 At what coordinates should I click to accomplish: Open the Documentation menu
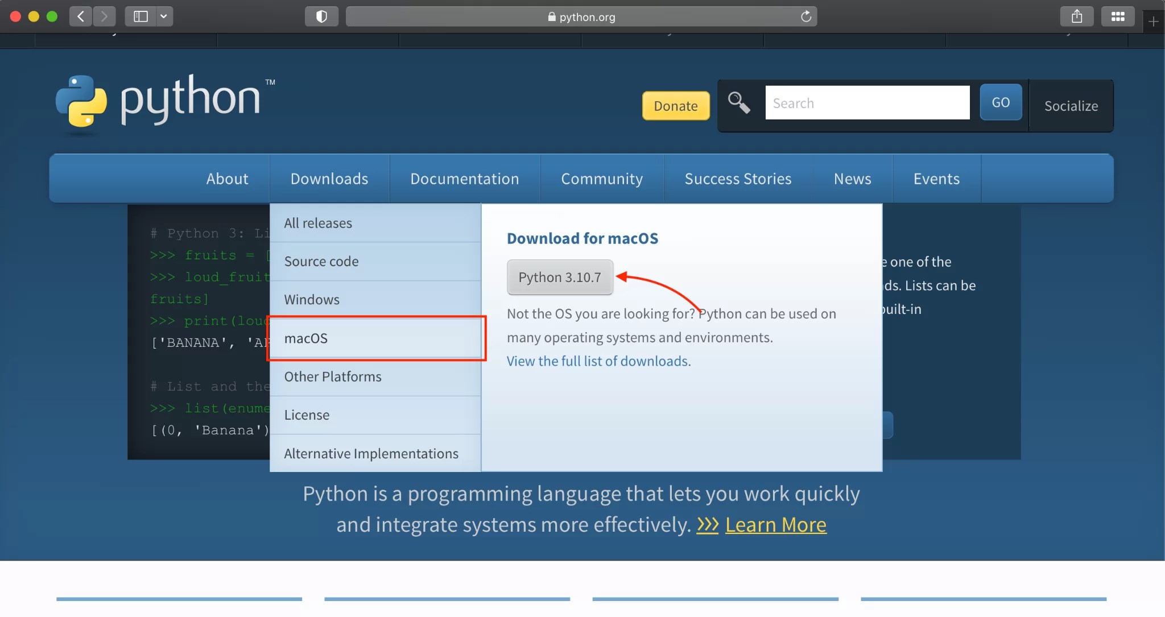click(464, 179)
